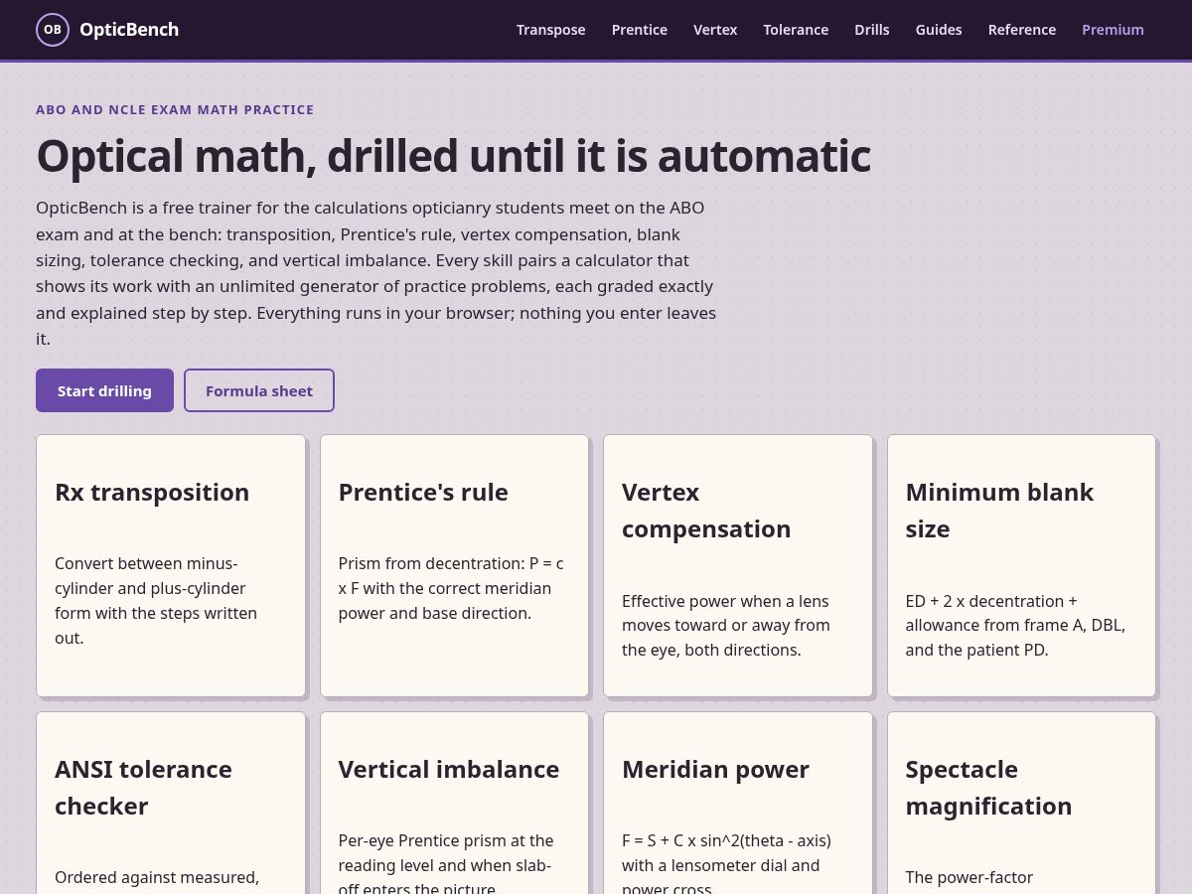Image resolution: width=1192 pixels, height=894 pixels.
Task: Open the Spectacle magnification card
Action: pos(1021,803)
